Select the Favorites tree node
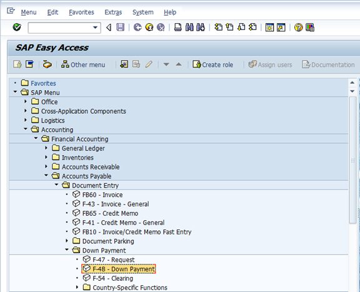Image resolution: width=360 pixels, height=292 pixels. pyautogui.click(x=43, y=83)
